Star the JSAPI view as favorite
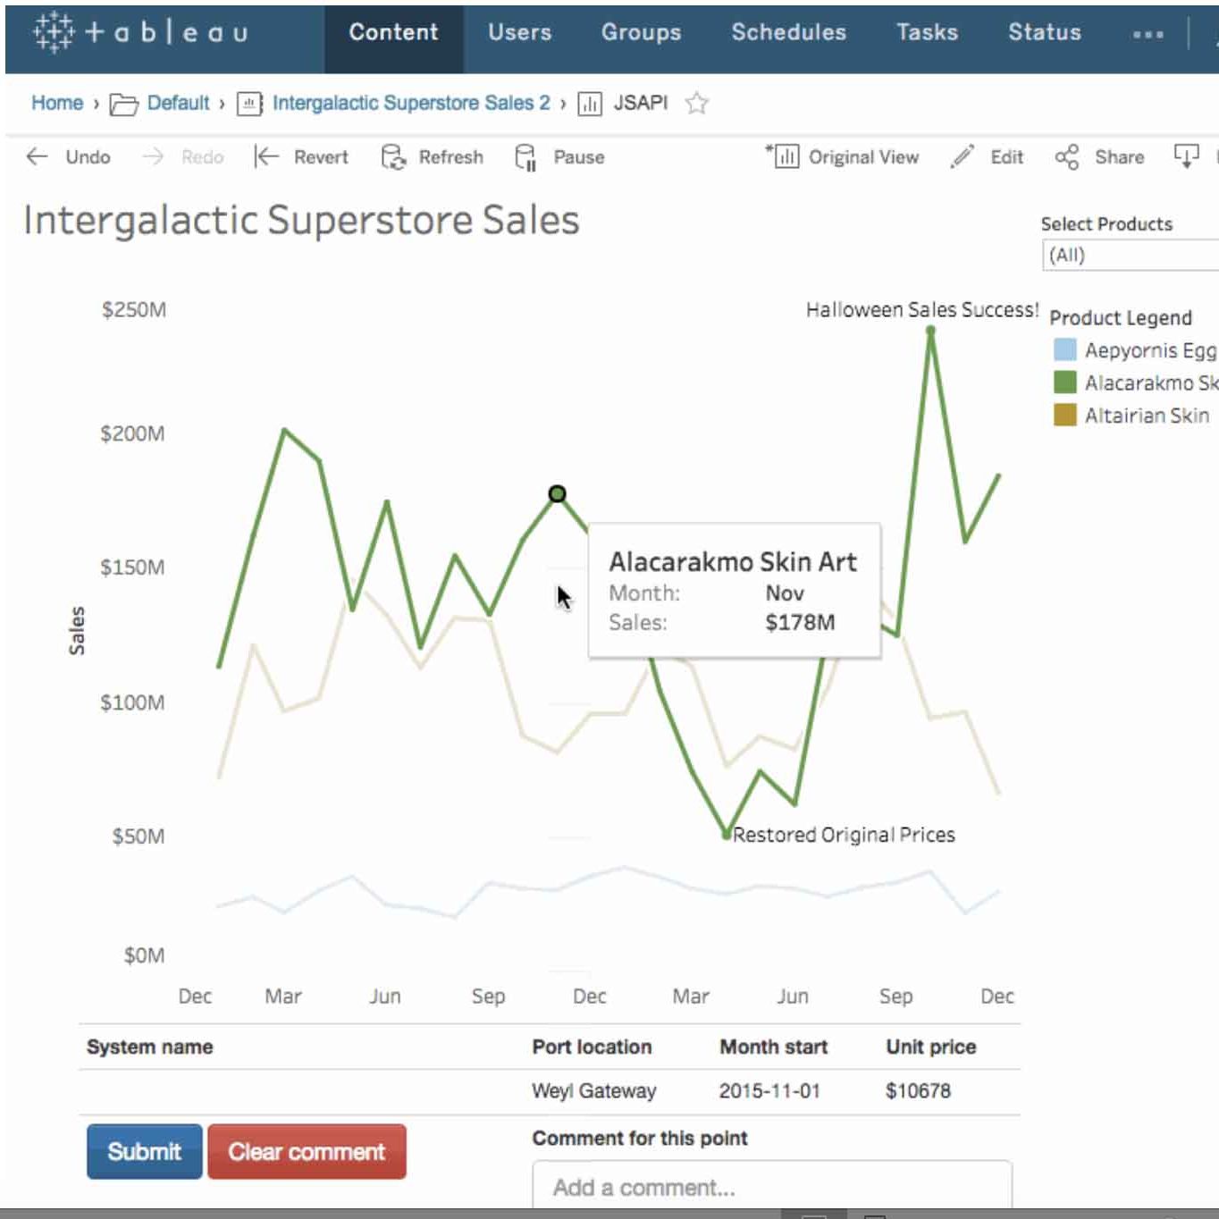The width and height of the screenshot is (1219, 1219). [697, 104]
